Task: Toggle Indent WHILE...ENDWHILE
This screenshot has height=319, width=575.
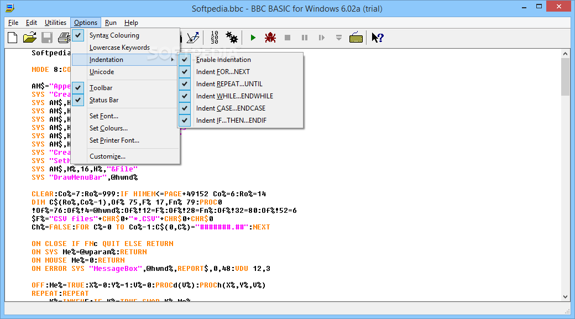Action: coord(241,96)
